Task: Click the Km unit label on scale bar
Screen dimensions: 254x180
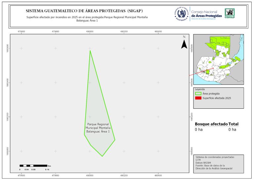Action: [x=49, y=165]
